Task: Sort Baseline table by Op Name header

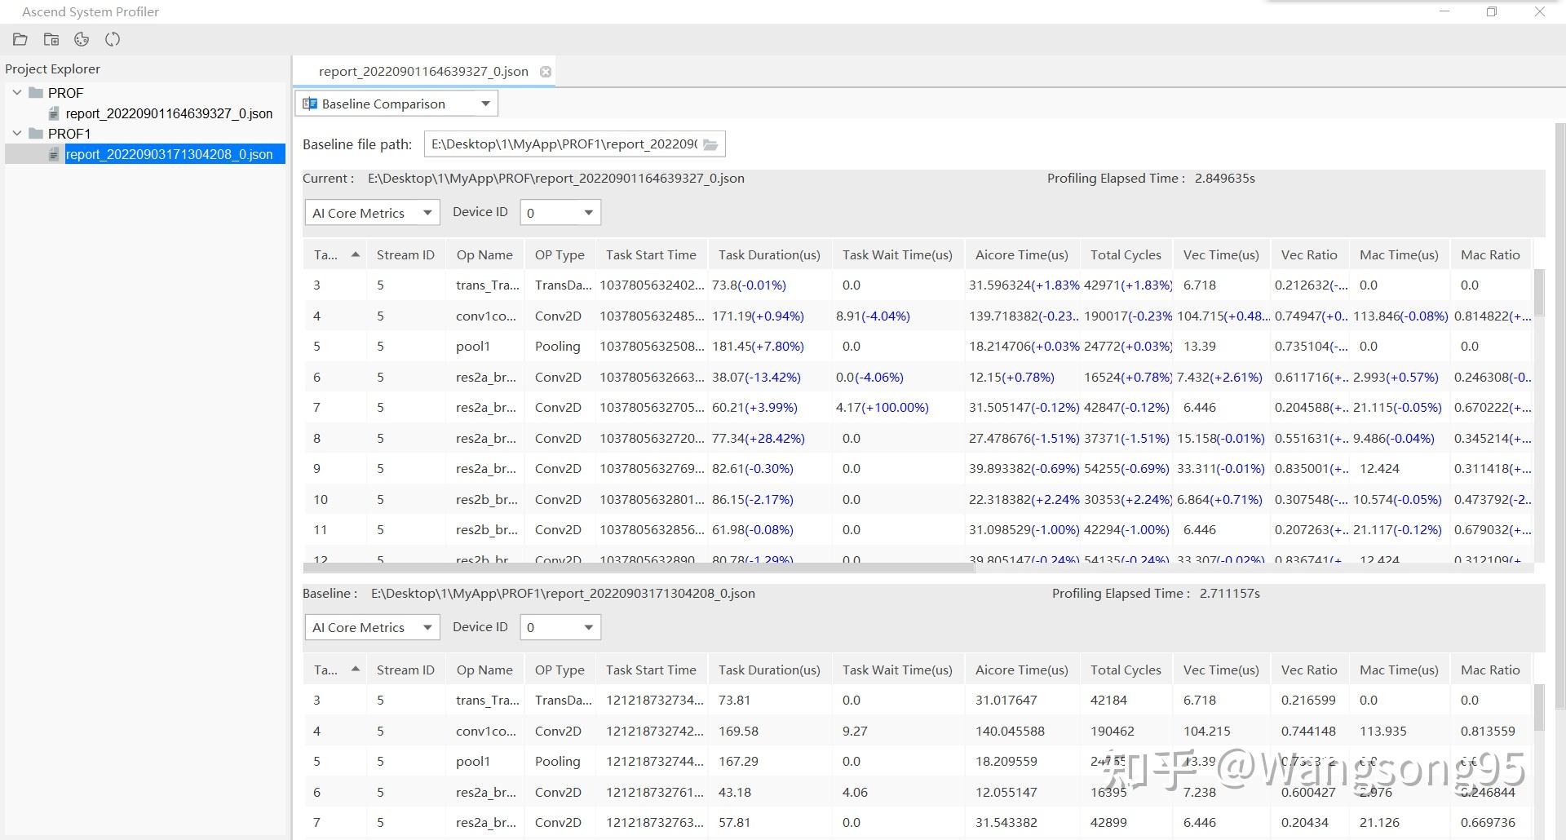Action: point(484,670)
